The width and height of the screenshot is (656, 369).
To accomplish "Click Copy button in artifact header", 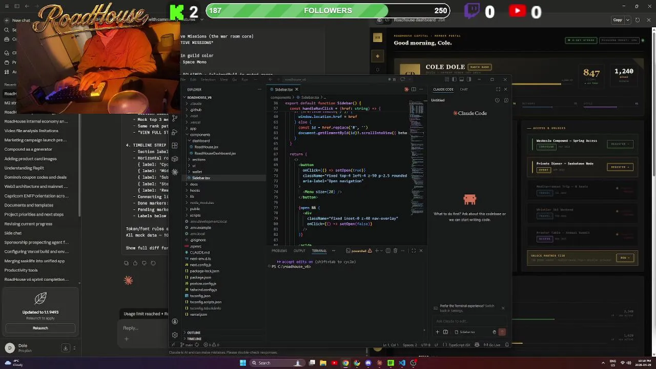I will 618,20.
